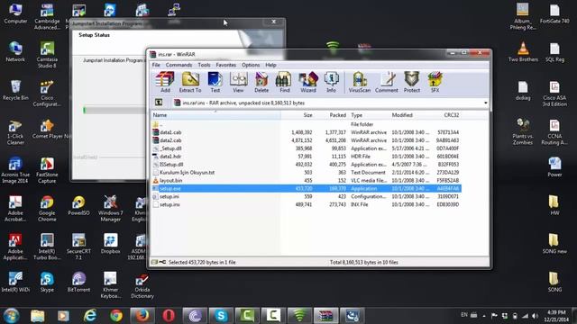Click the Extract To toolbar icon
Viewport: 577px width, 324px height.
pyautogui.click(x=190, y=82)
